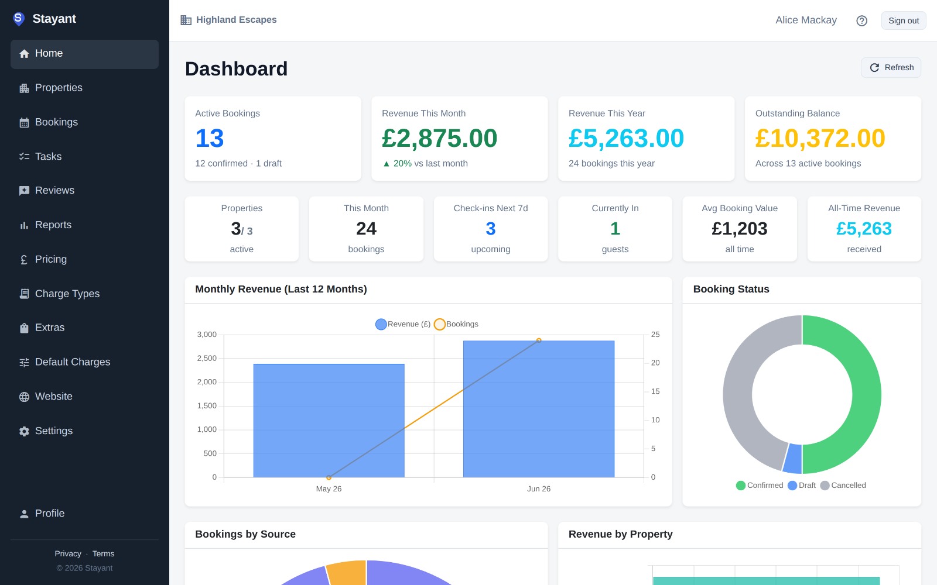937x585 pixels.
Task: Go to Properties in the sidebar
Action: [84, 88]
